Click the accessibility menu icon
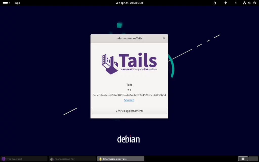The image size is (259, 162). coord(226,3)
